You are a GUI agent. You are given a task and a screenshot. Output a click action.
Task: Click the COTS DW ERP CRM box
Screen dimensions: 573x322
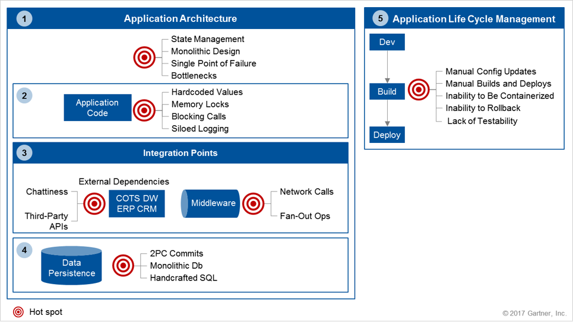click(137, 203)
